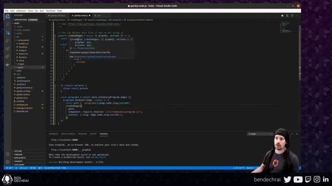
Task: Expand the static folder in explorer
Action: coord(19,71)
